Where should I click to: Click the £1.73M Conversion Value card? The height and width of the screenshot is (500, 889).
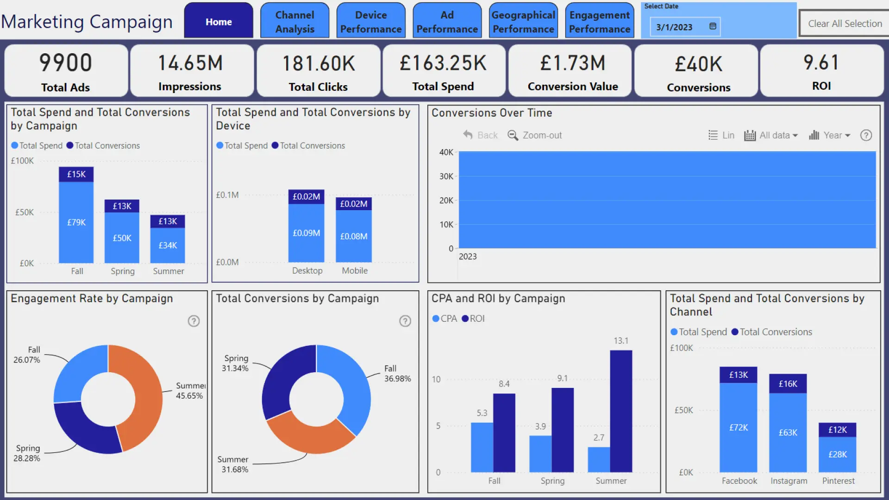click(570, 71)
